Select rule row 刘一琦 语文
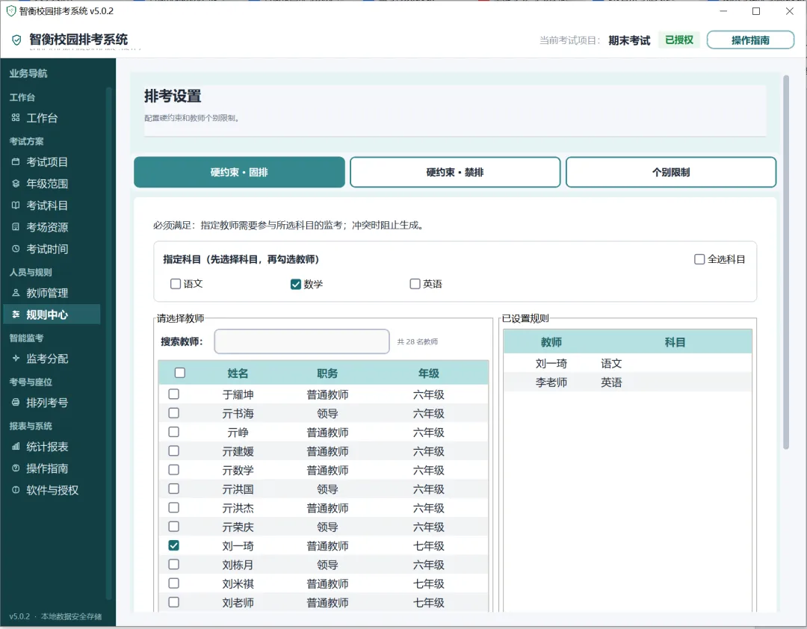The image size is (807, 629). click(628, 363)
